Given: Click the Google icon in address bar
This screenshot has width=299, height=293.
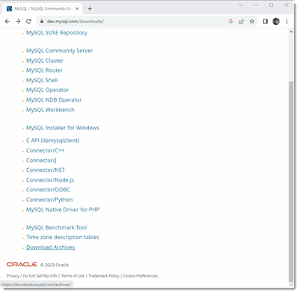Looking at the screenshot, I should click(231, 22).
